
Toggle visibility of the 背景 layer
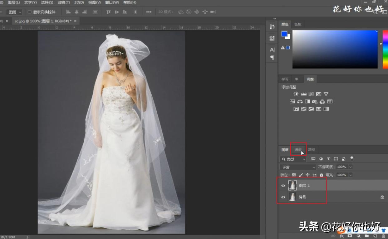coord(283,197)
